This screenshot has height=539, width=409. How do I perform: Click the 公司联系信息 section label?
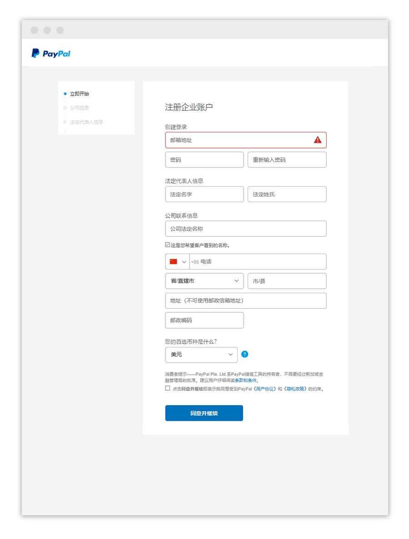(181, 215)
